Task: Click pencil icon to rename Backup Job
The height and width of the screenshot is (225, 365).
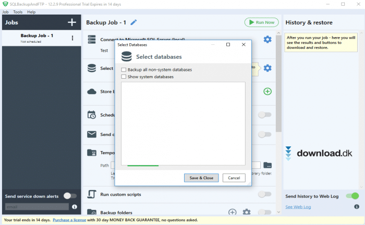Action: click(x=134, y=22)
